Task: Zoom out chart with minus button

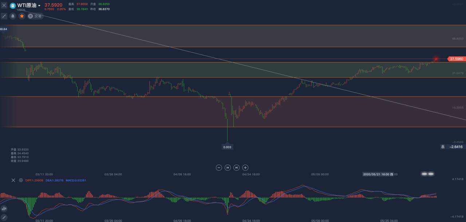Action: (x=219, y=167)
